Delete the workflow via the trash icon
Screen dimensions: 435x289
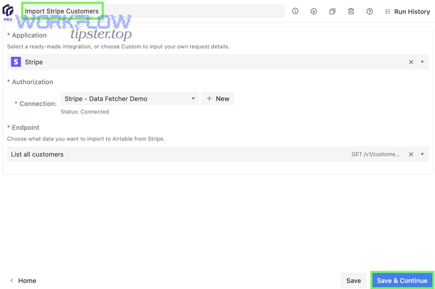(x=351, y=11)
